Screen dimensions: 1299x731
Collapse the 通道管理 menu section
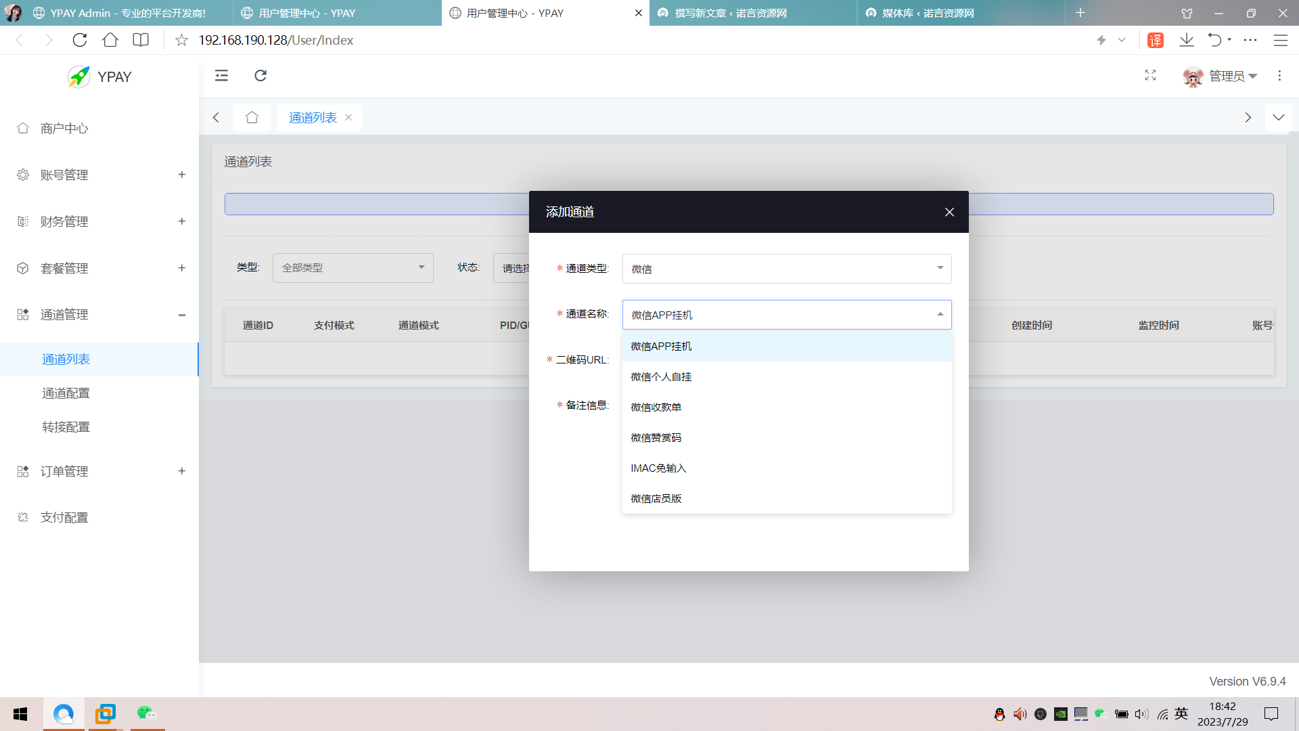coord(181,315)
